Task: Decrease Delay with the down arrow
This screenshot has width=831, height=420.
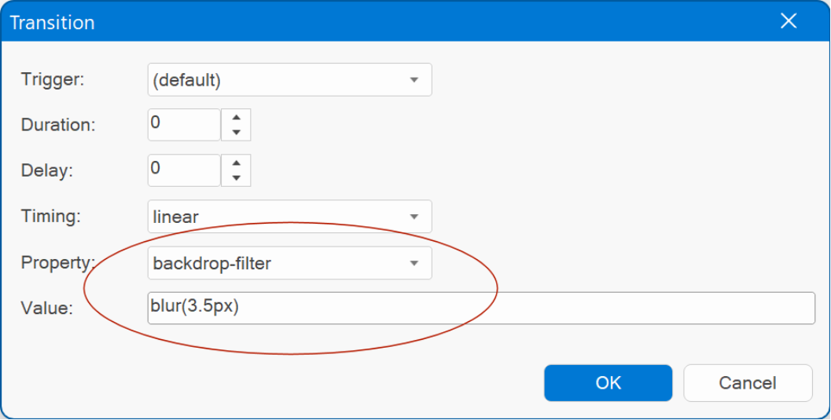Action: (237, 177)
